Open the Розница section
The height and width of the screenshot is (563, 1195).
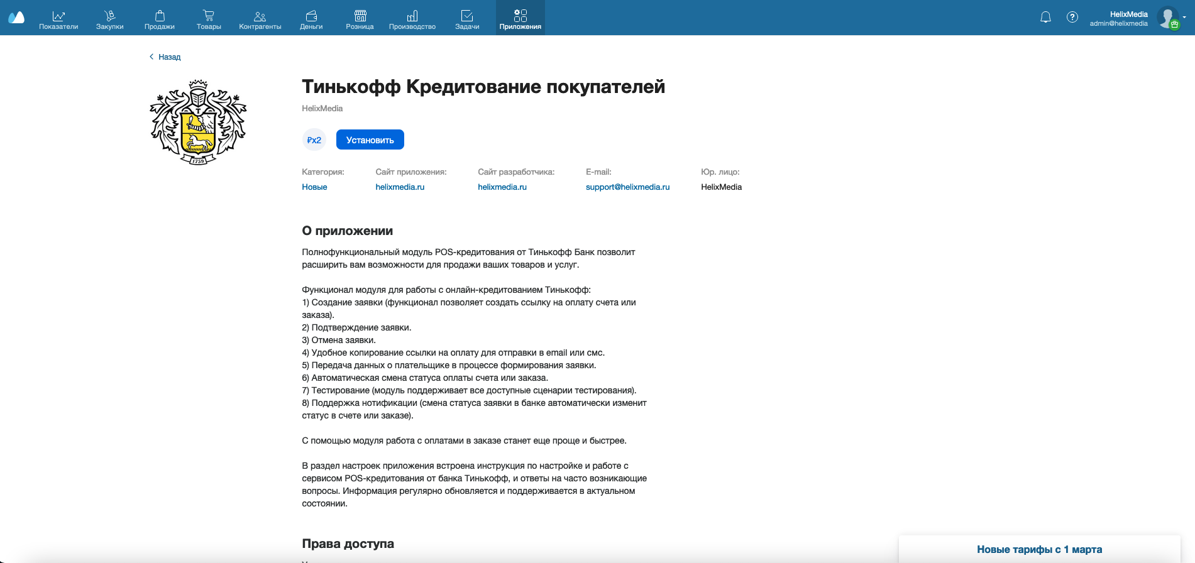[x=360, y=20]
